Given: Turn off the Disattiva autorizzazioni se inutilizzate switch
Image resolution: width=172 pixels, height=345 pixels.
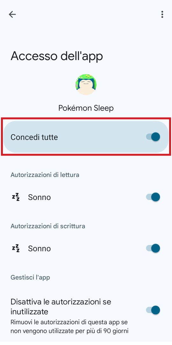Looking at the screenshot, I should pos(153,310).
